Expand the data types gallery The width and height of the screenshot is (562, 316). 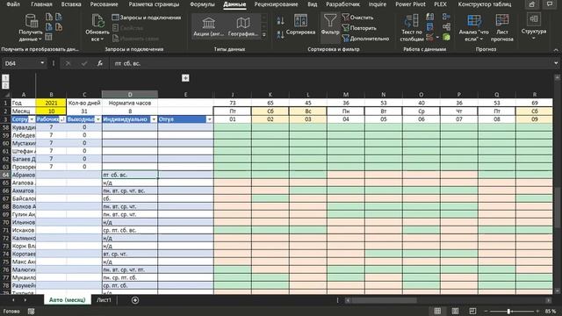[264, 35]
